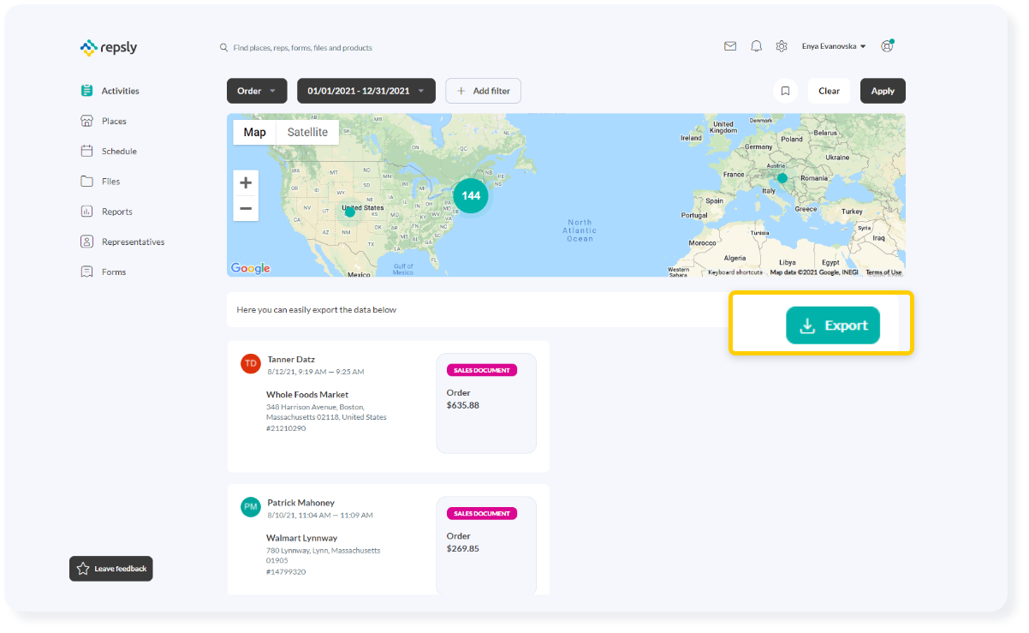Click the Patrick Mahoney name

click(x=301, y=503)
